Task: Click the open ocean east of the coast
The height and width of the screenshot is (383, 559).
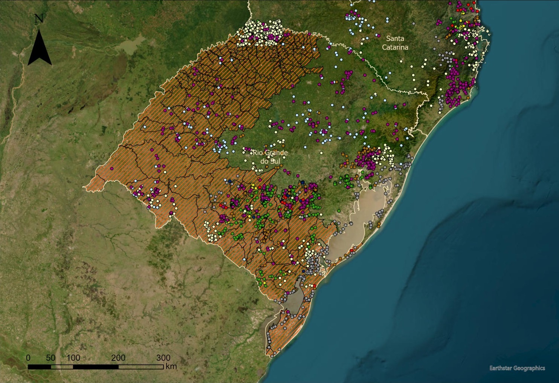Action: [471, 226]
